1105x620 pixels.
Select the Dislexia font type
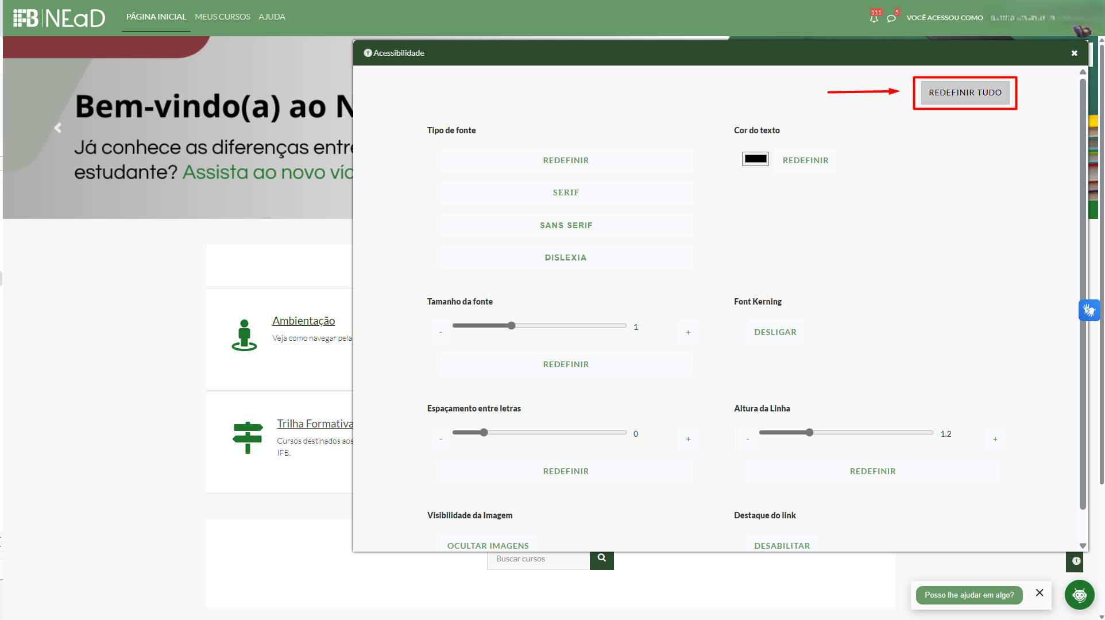coord(566,257)
